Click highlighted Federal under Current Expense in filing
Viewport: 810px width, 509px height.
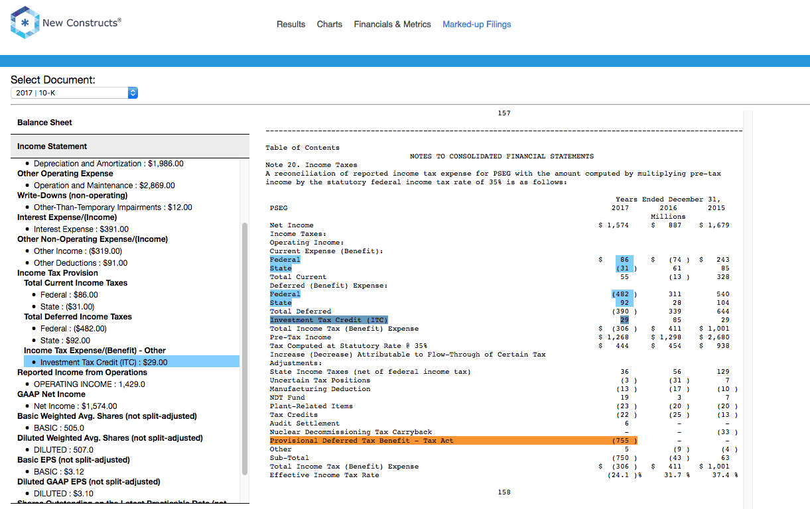285,260
